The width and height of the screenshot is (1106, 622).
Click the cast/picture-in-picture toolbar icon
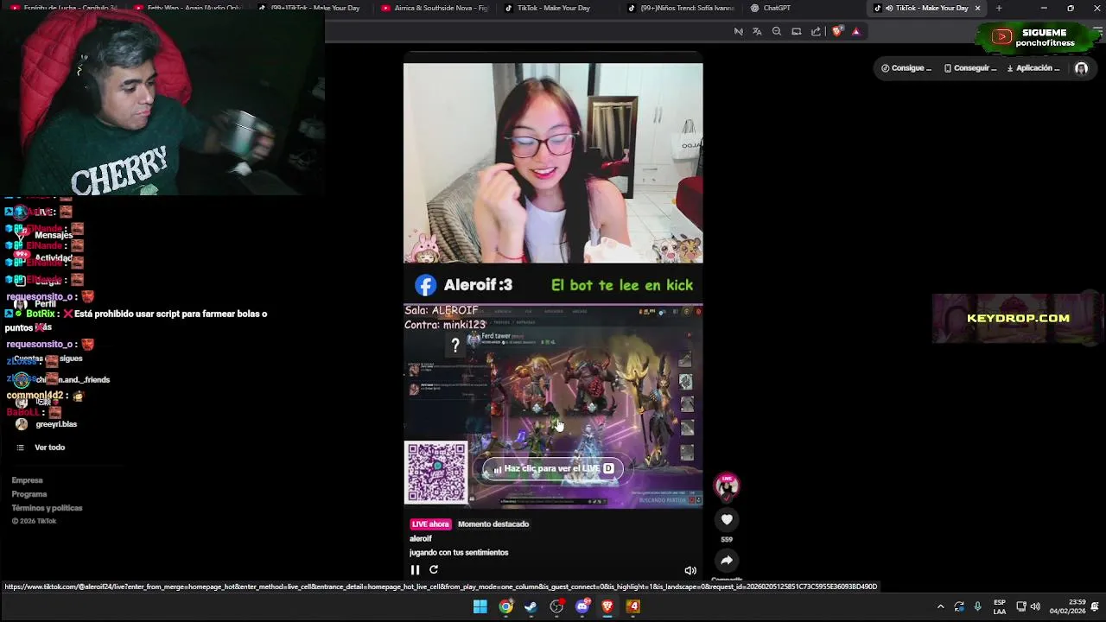click(x=797, y=31)
